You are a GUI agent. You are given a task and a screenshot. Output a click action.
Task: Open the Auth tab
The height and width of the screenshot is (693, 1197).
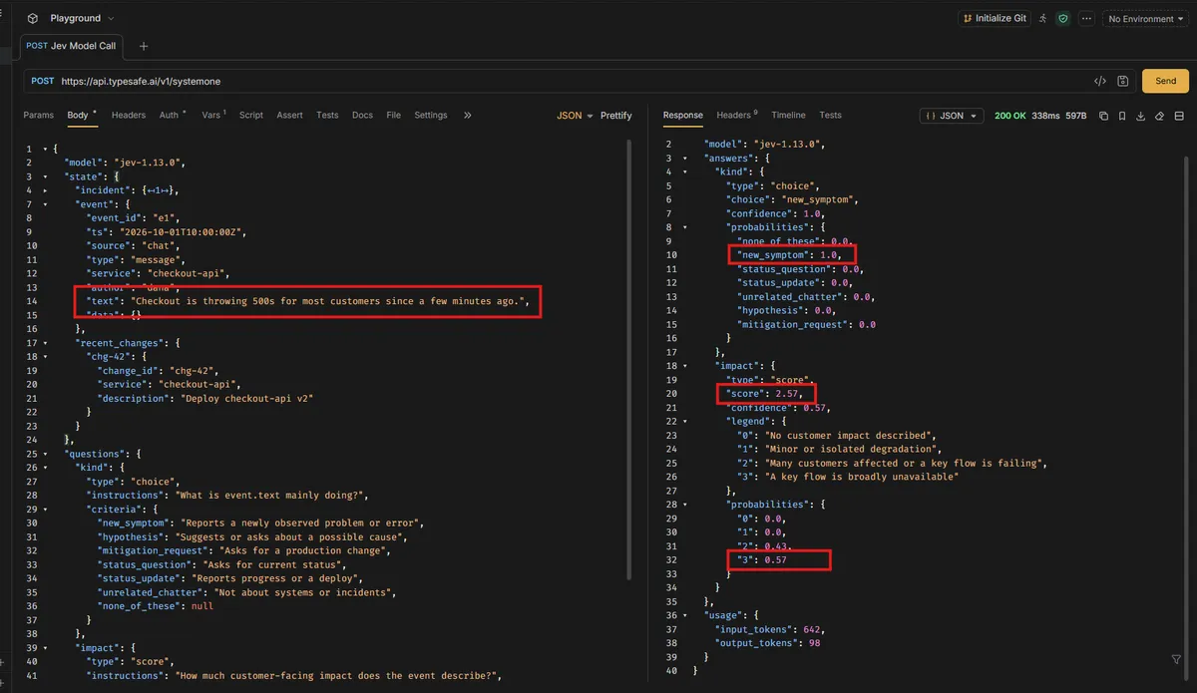pyautogui.click(x=172, y=115)
